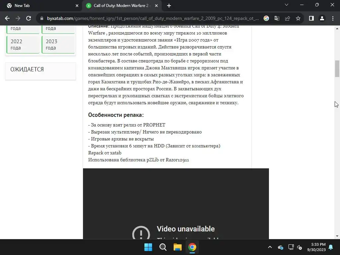Click the Особенности репака heading
This screenshot has height=255, width=340.
click(x=116, y=115)
